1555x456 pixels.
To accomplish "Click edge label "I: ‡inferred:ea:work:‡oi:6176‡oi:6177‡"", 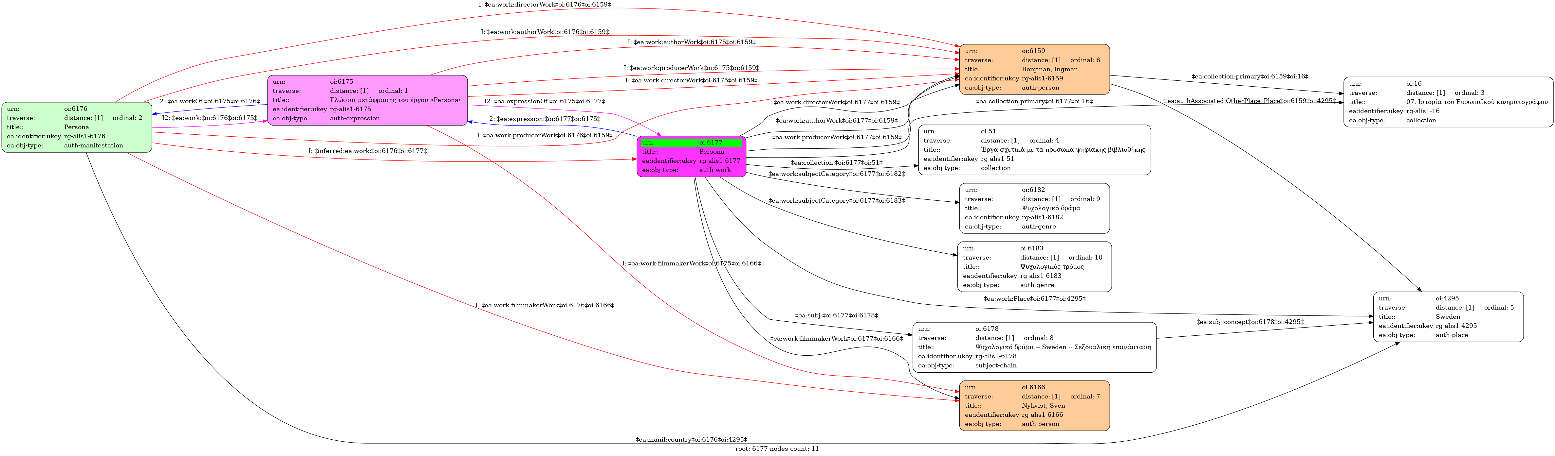I will click(x=368, y=151).
